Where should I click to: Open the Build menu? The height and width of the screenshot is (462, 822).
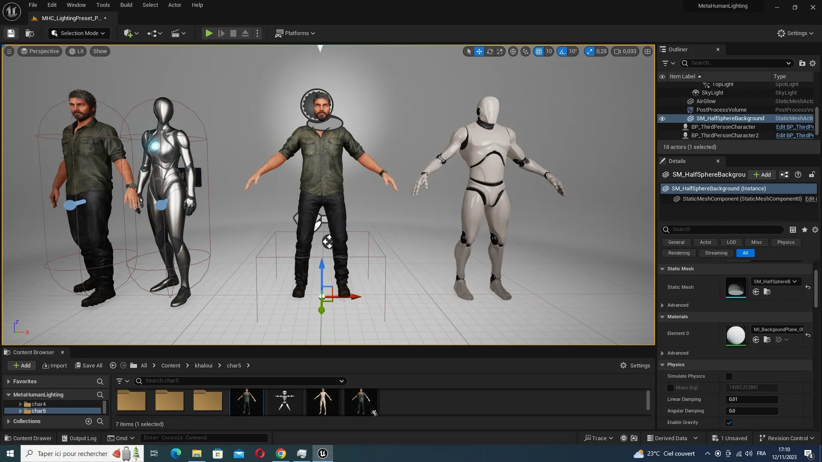[126, 5]
